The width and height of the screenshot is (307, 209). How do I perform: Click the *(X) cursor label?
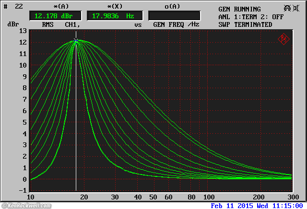click(x=113, y=6)
